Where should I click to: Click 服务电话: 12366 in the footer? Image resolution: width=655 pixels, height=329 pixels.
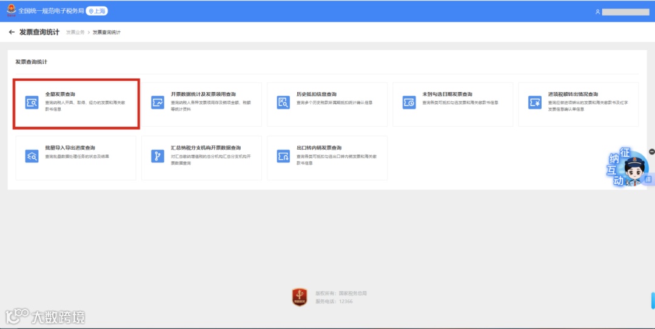[x=334, y=301]
